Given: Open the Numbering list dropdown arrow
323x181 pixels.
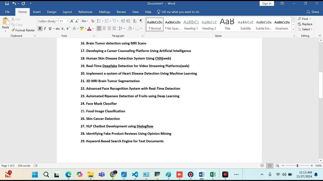Looking at the screenshot, I should click(x=111, y=21).
